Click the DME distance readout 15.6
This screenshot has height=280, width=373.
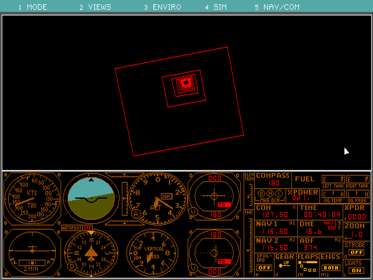pyautogui.click(x=314, y=231)
